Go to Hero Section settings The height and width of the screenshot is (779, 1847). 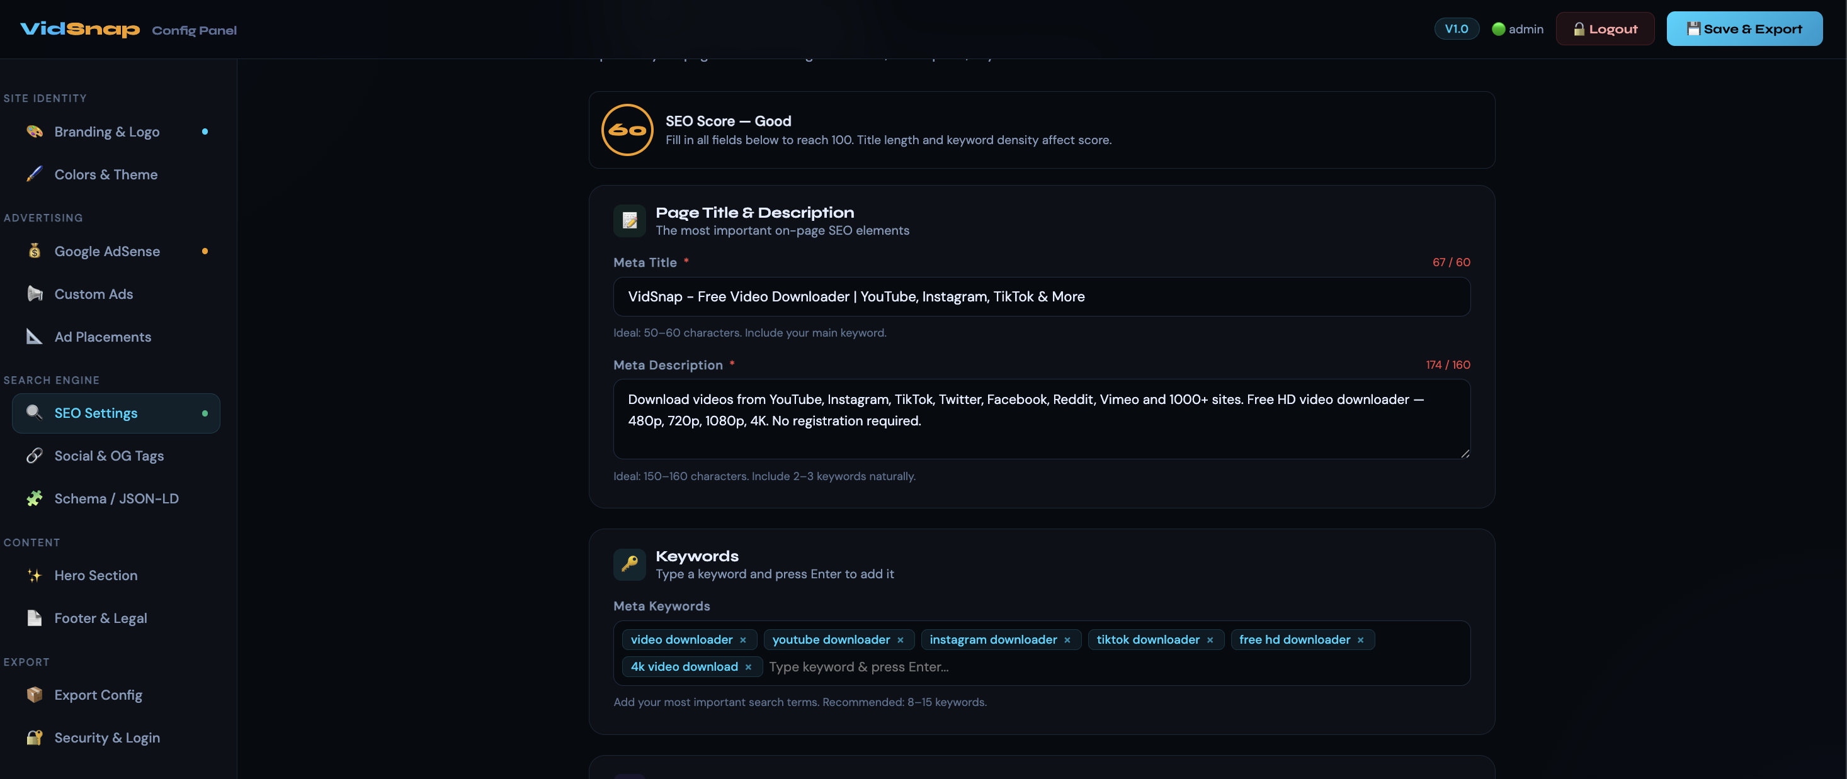click(96, 576)
